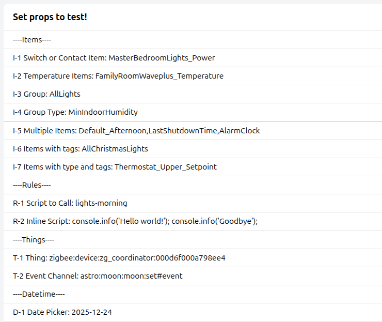Click the 'Set props to test!' heading
This screenshot has height=322, width=382.
pyautogui.click(x=50, y=17)
